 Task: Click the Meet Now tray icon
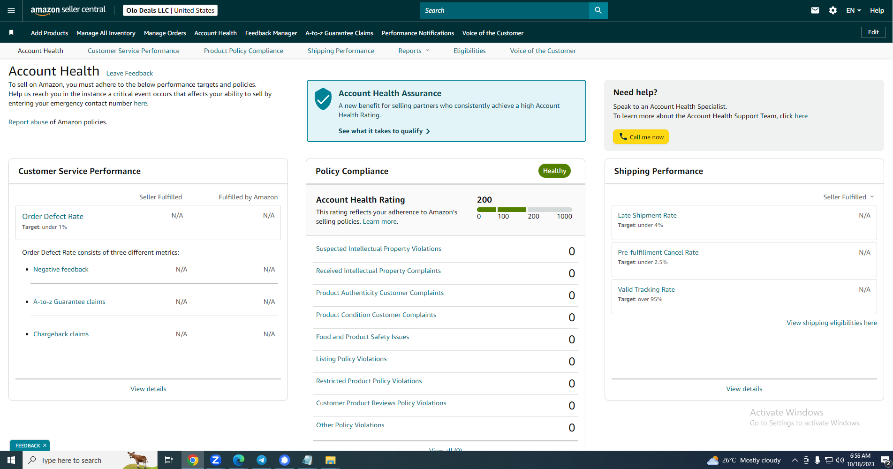pyautogui.click(x=806, y=460)
